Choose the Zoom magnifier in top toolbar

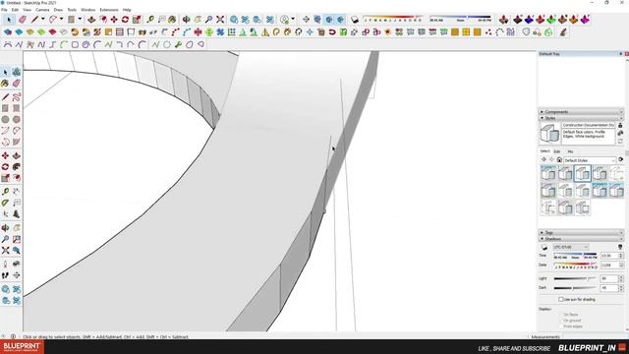coord(208,20)
